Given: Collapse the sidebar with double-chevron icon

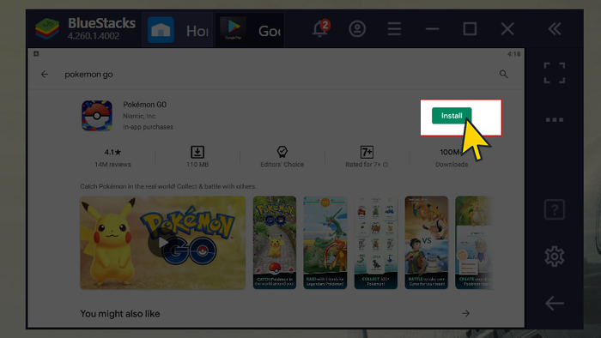Looking at the screenshot, I should point(555,28).
